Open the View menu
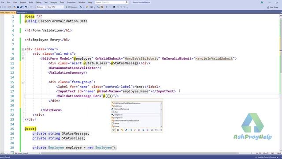This screenshot has height=159, width=282. point(15,3)
